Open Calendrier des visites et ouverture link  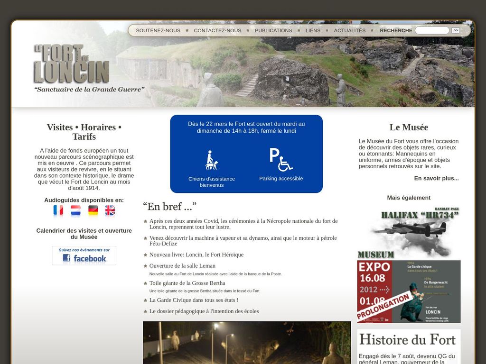(84, 234)
